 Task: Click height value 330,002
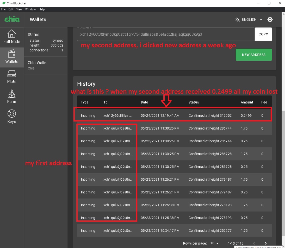(x=57, y=45)
